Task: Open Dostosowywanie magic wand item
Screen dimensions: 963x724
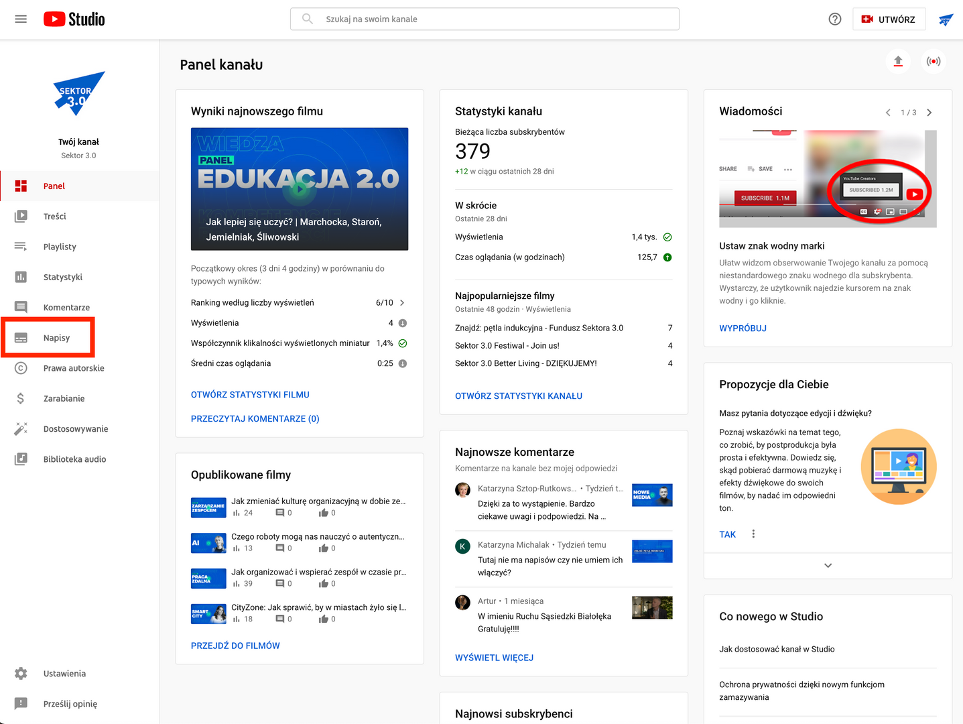Action: point(75,429)
